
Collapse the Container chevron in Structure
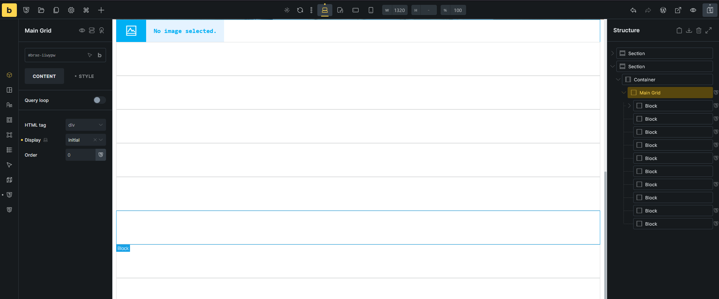click(618, 79)
